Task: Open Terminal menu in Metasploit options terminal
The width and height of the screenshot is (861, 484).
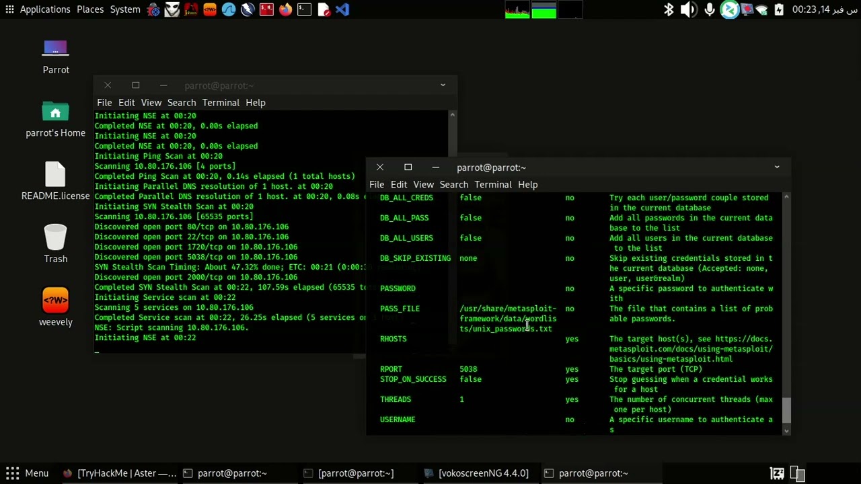Action: point(493,184)
